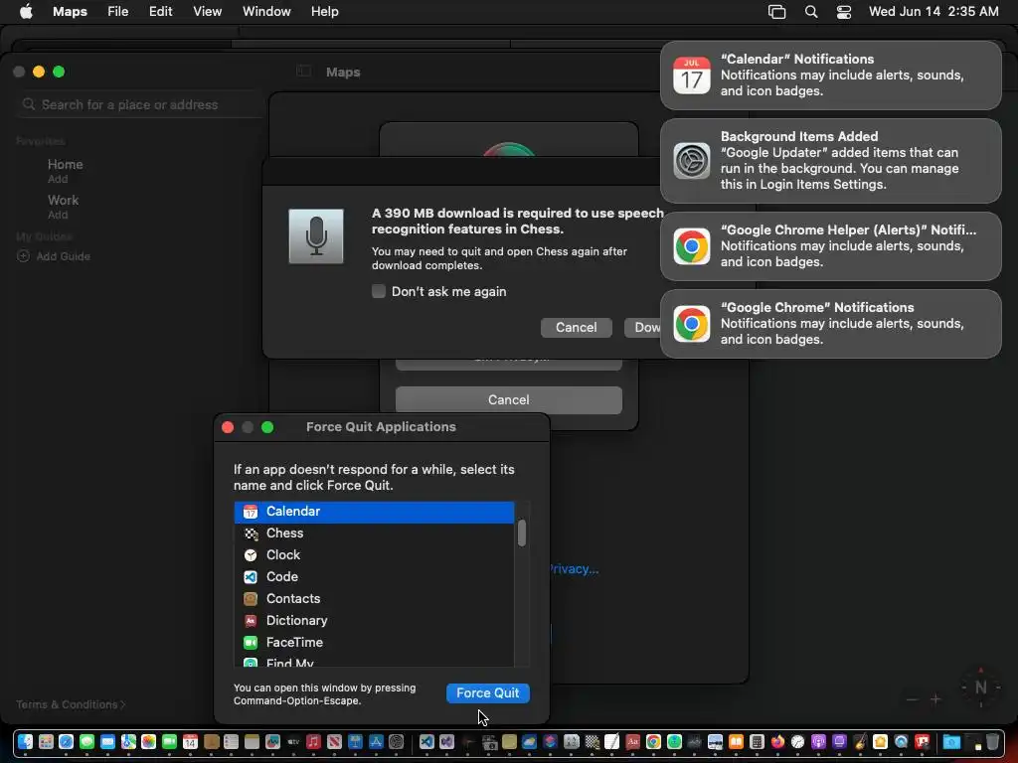This screenshot has width=1018, height=763.
Task: Launch Music from the dock
Action: point(313,741)
